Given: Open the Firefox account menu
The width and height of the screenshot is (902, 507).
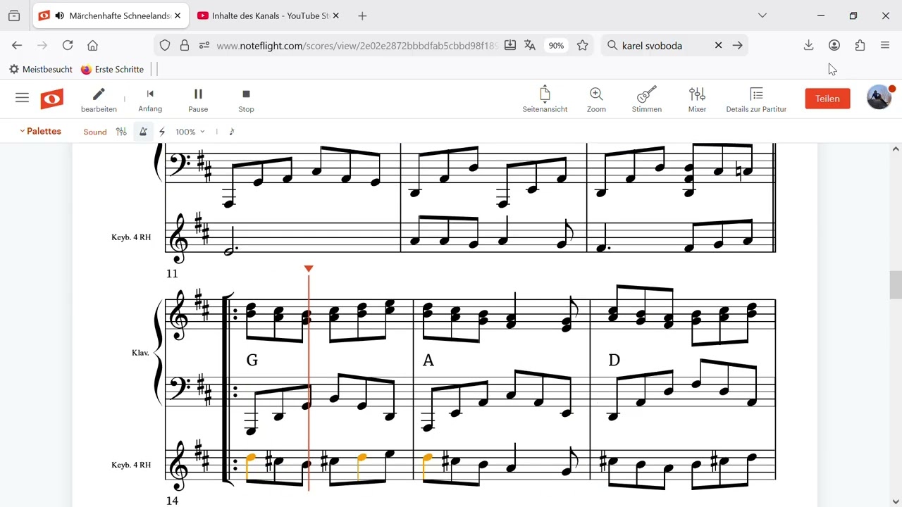Looking at the screenshot, I should (834, 45).
